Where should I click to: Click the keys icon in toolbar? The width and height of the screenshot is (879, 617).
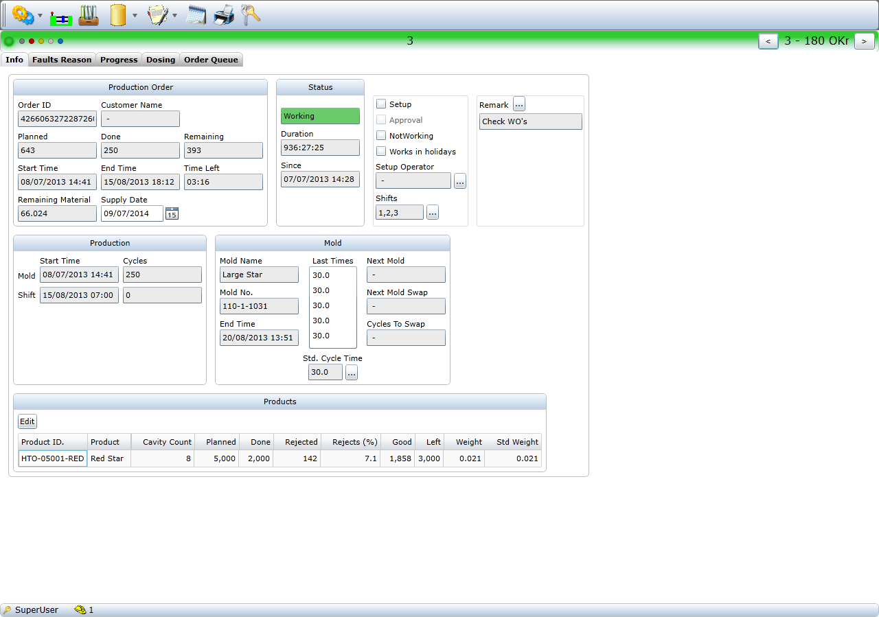point(251,15)
